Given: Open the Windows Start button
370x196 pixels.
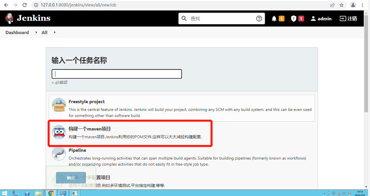Looking at the screenshot, I should tap(5, 193).
